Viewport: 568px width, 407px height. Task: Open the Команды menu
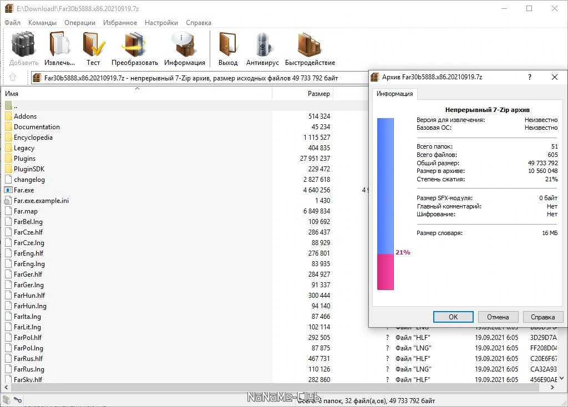click(x=42, y=22)
